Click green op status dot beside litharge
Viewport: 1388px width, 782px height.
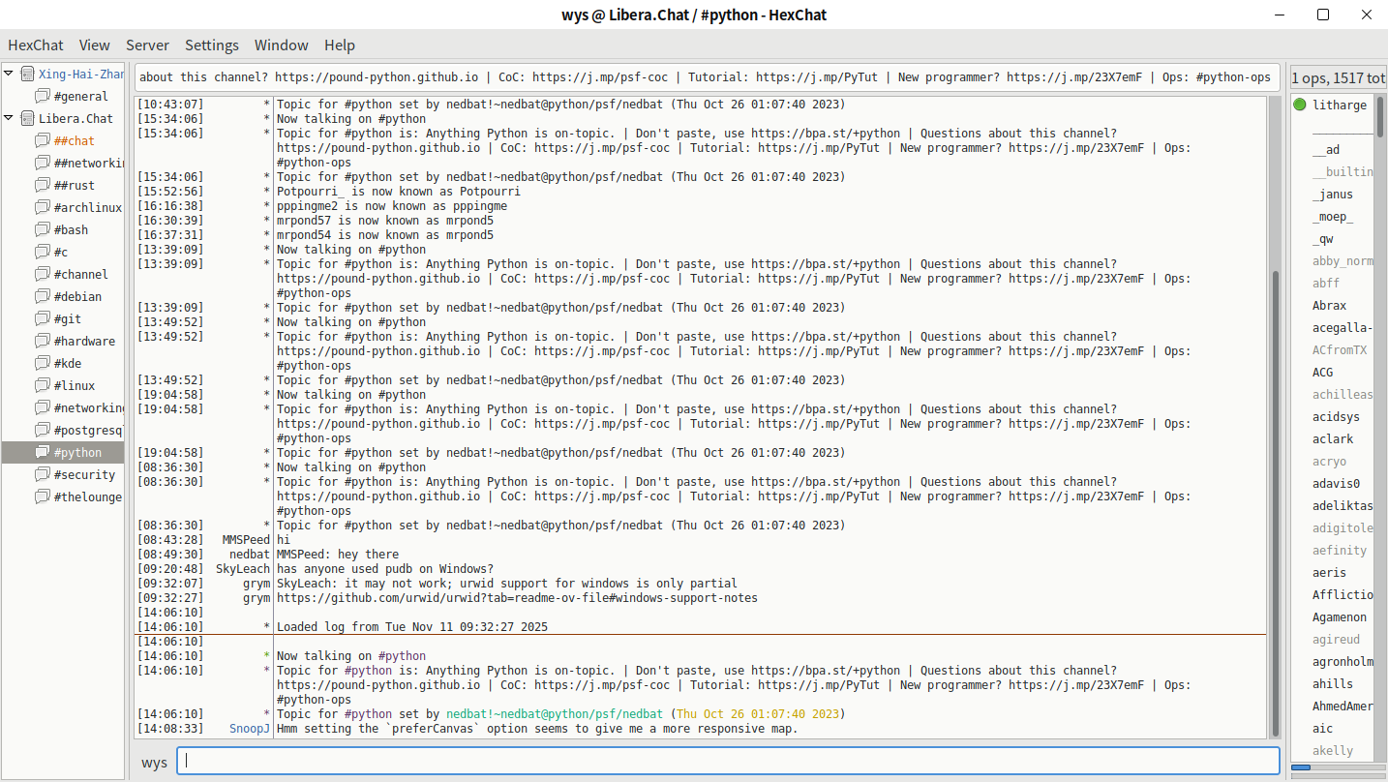pyautogui.click(x=1300, y=105)
